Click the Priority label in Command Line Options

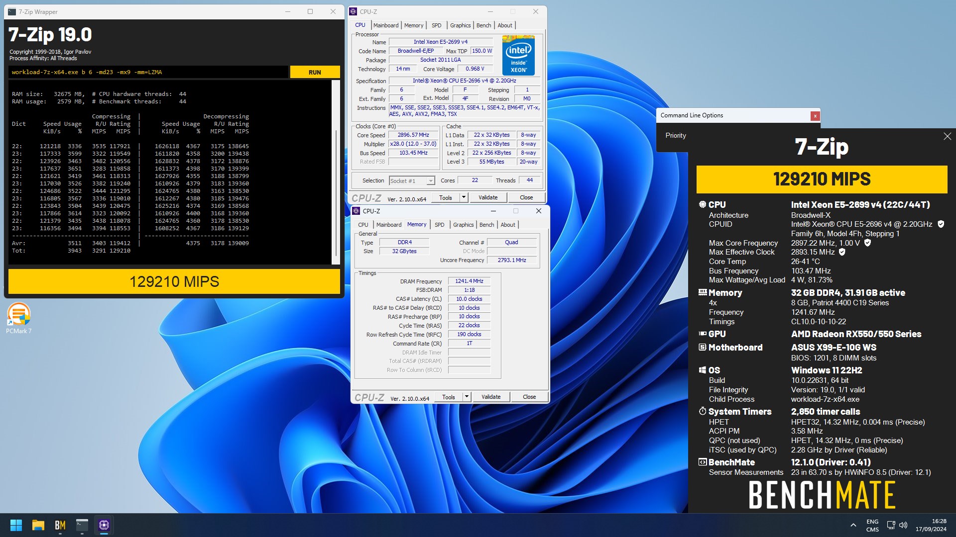[x=676, y=135]
